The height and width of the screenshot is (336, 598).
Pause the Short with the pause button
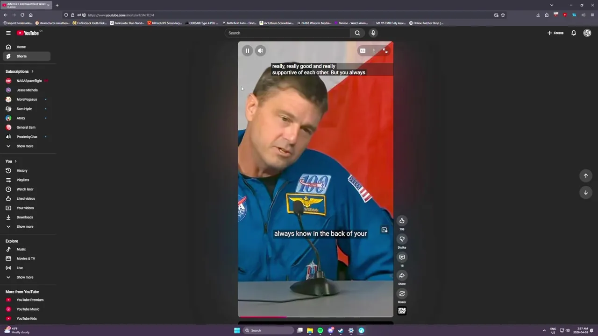pyautogui.click(x=247, y=50)
